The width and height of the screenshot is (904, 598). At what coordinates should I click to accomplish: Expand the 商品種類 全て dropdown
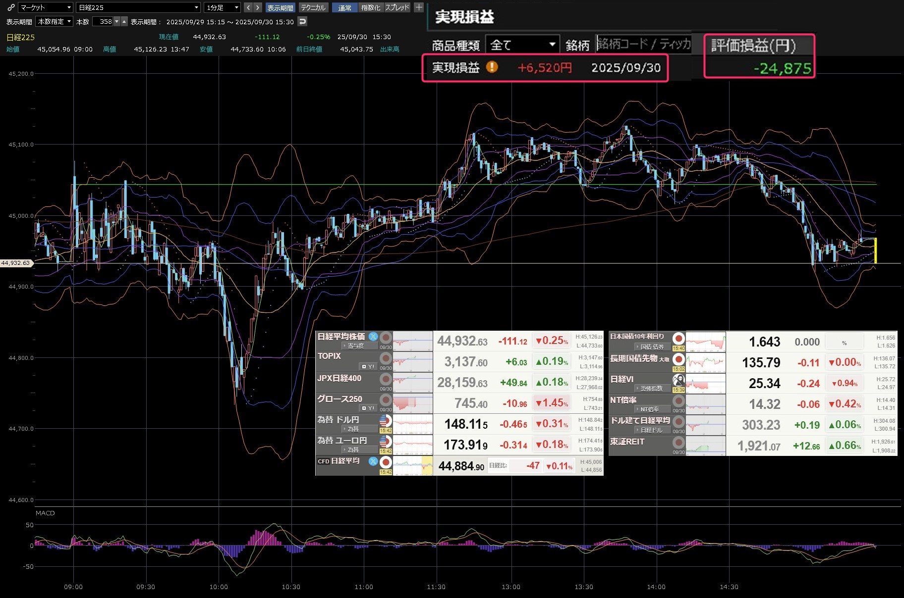click(x=522, y=45)
